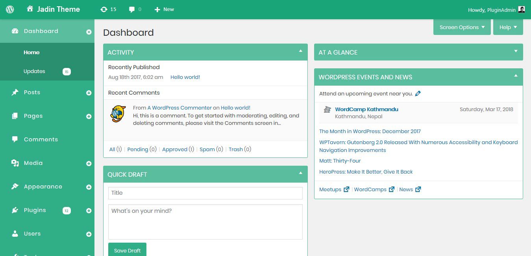Open the Updates submenu item
This screenshot has height=256, width=531.
tap(34, 71)
